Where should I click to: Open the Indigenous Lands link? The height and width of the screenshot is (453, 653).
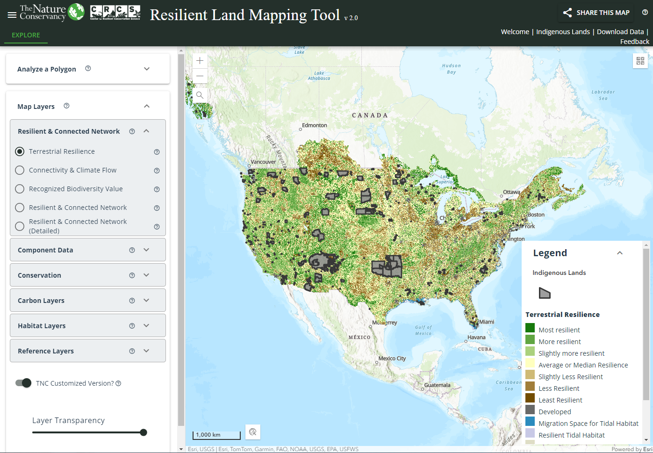[x=563, y=32]
